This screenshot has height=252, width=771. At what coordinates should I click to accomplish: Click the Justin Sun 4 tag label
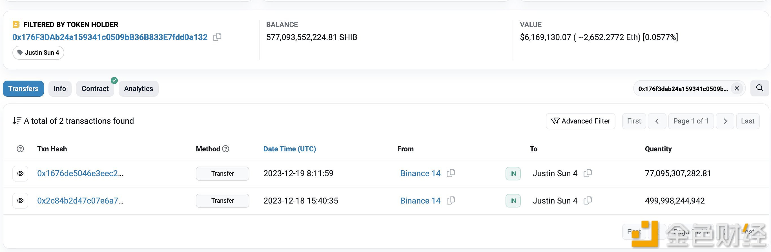coord(38,53)
